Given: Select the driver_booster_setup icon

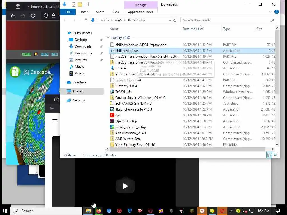Looking at the screenshot, I should click(x=112, y=127).
